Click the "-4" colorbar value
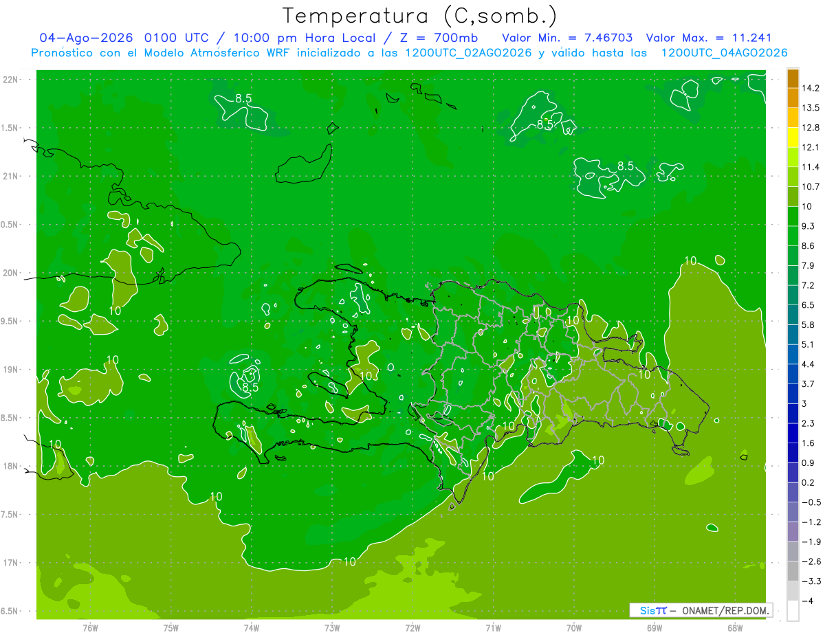Viewport: 825px width, 637px height. [807, 601]
